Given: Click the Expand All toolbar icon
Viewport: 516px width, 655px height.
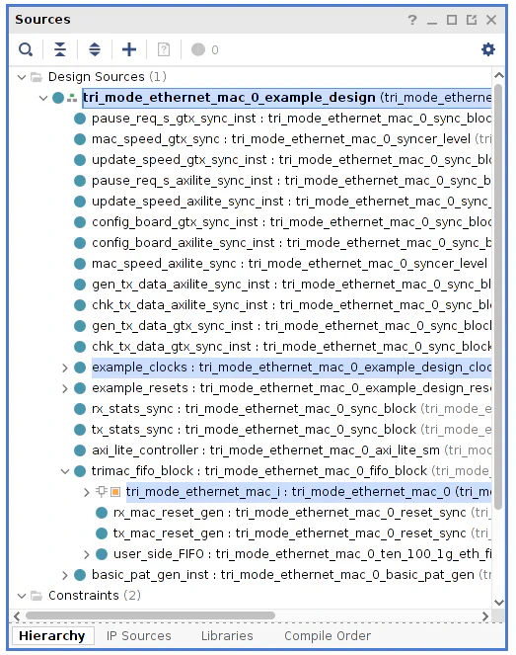Looking at the screenshot, I should [95, 49].
